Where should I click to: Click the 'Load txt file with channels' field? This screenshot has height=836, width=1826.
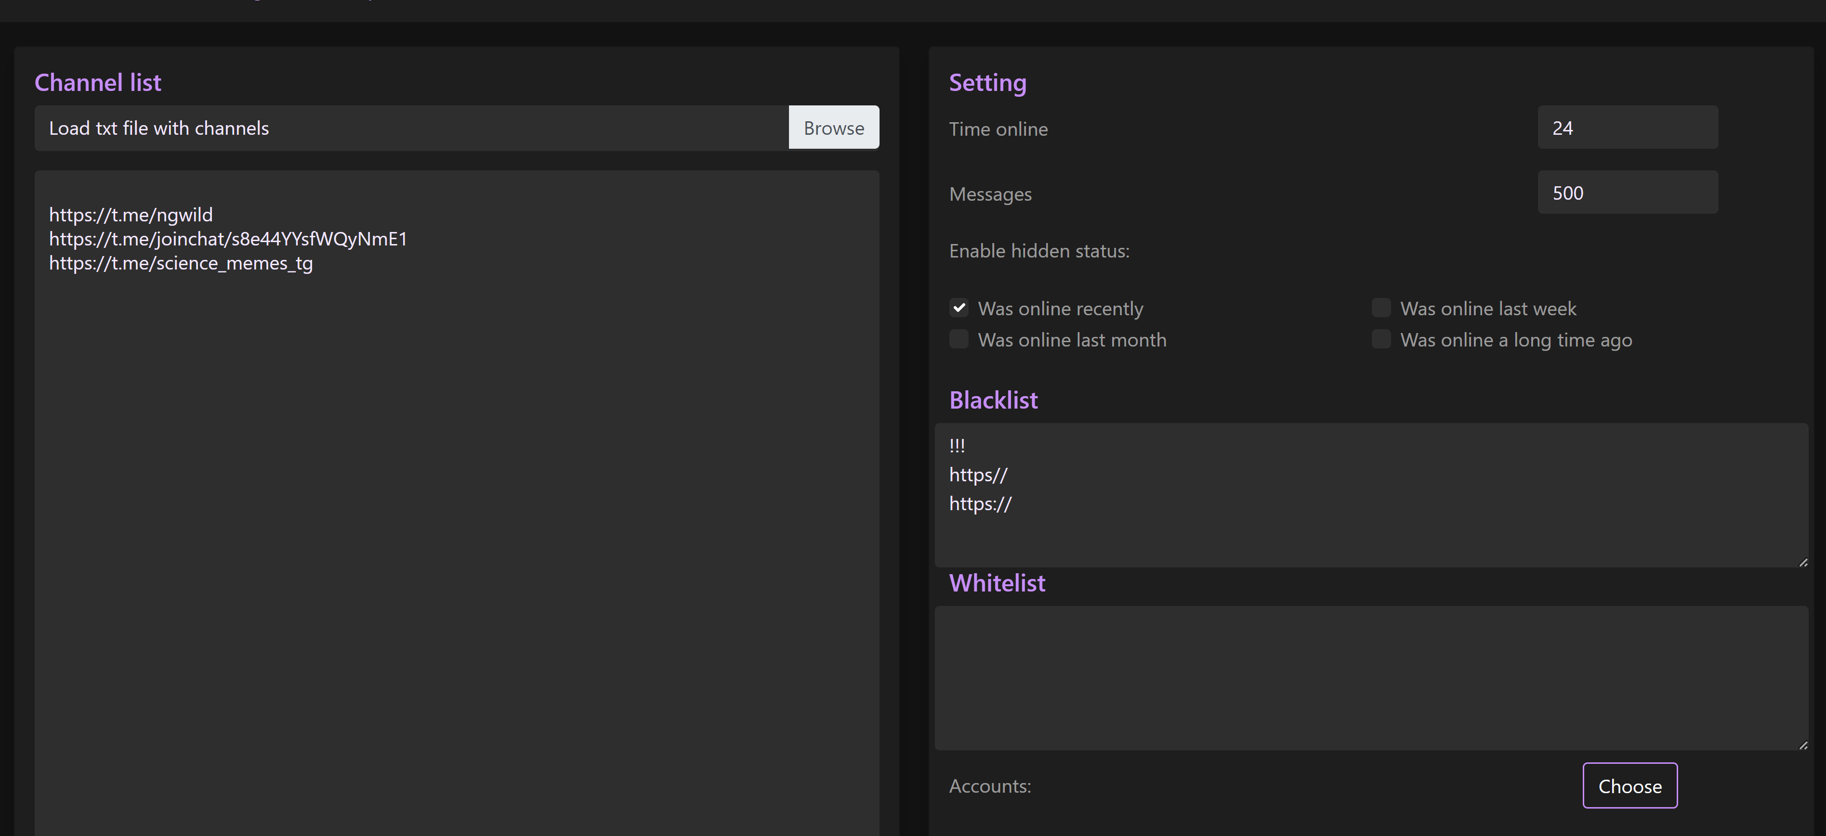click(x=411, y=128)
